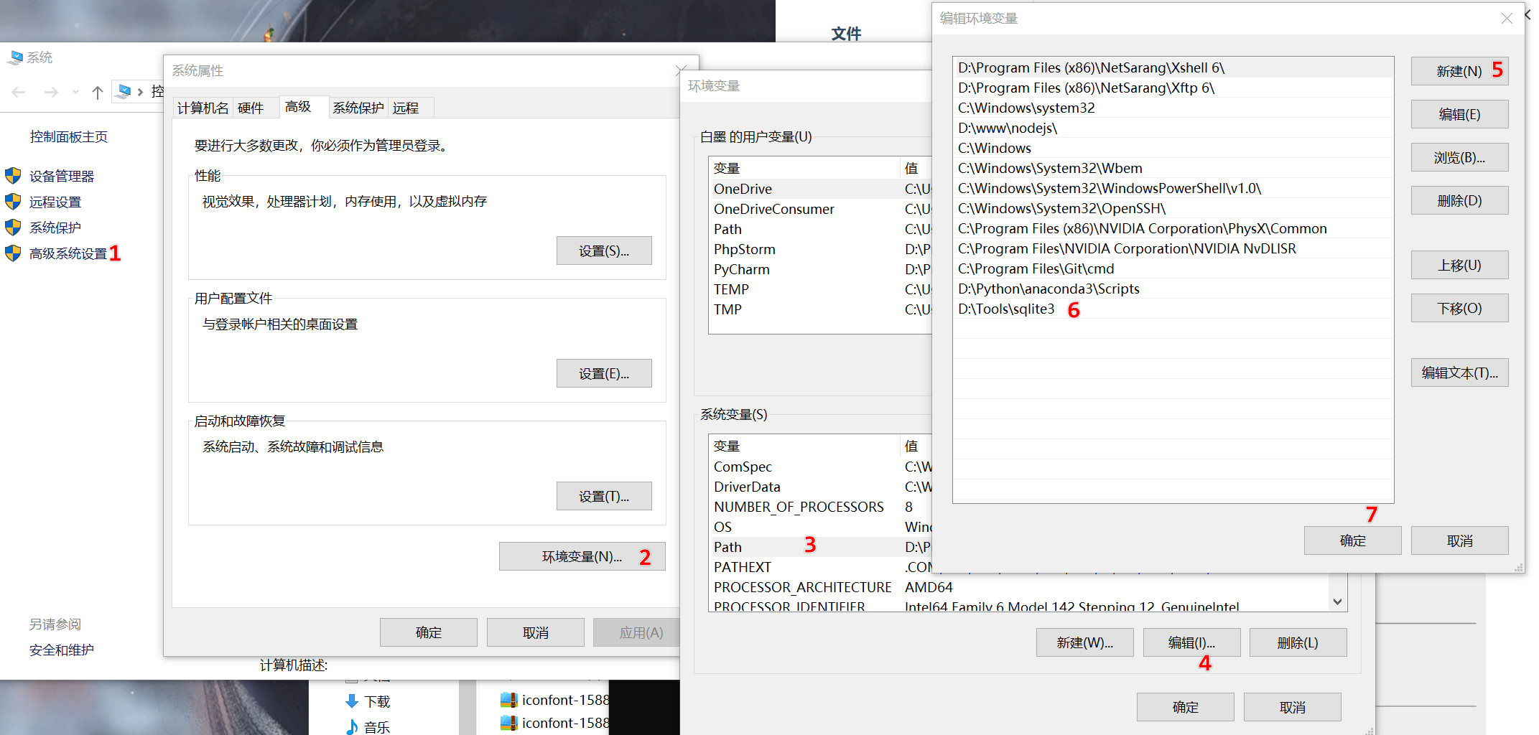Click shield icon next to 设备管理器

click(13, 176)
